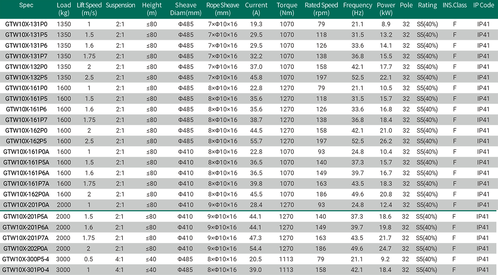Image resolution: width=498 pixels, height=275 pixels.
Task: Select spec GTW10X-301P0-4
Action: coord(26,270)
